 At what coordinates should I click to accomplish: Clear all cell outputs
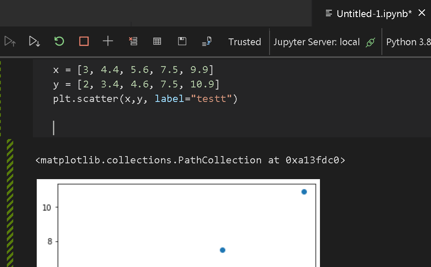(133, 41)
